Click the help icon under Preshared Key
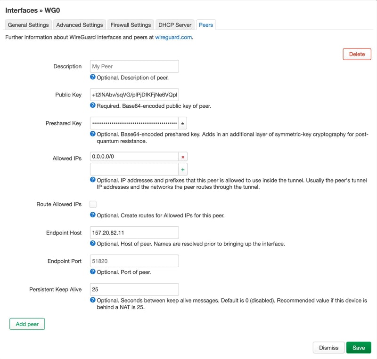 (x=93, y=134)
